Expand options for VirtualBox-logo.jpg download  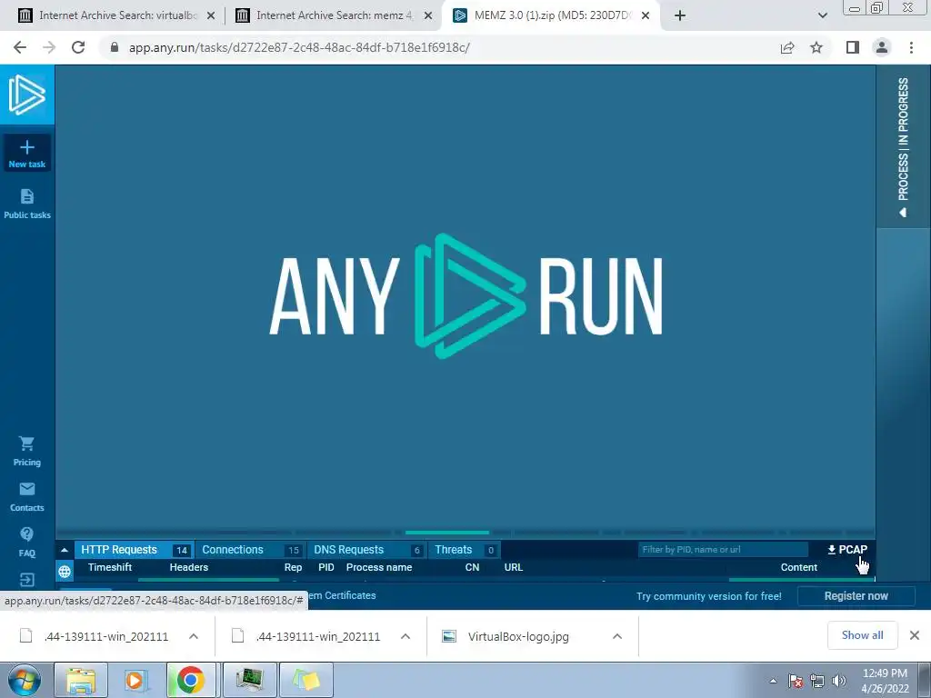pos(617,636)
